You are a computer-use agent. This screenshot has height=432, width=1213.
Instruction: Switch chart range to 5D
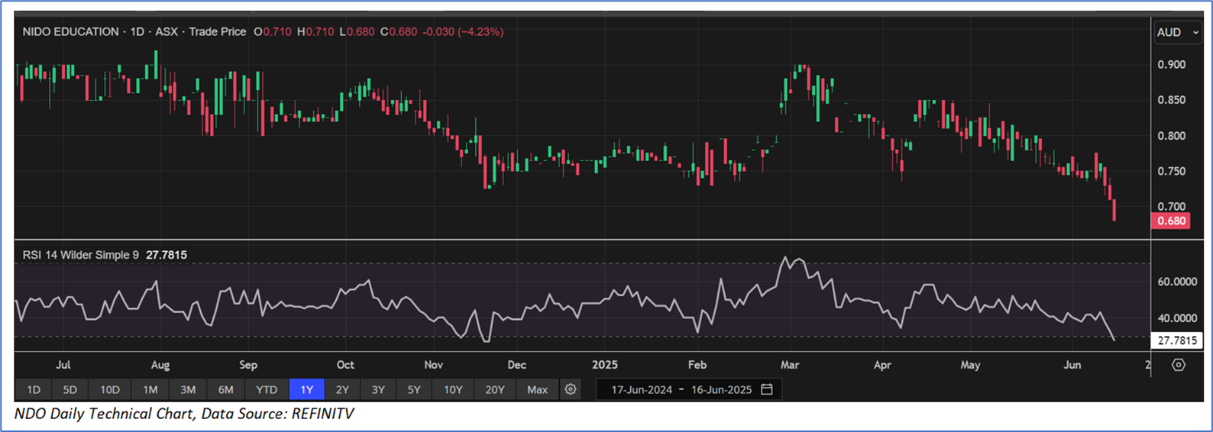70,389
